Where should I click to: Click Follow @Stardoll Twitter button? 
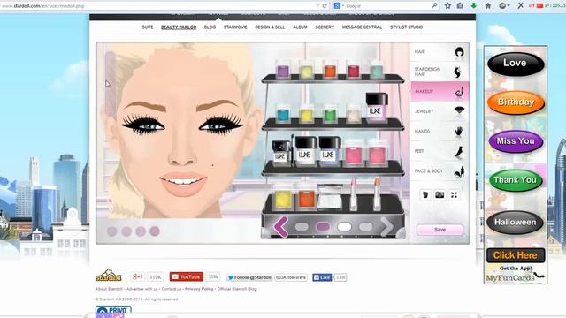tap(249, 277)
